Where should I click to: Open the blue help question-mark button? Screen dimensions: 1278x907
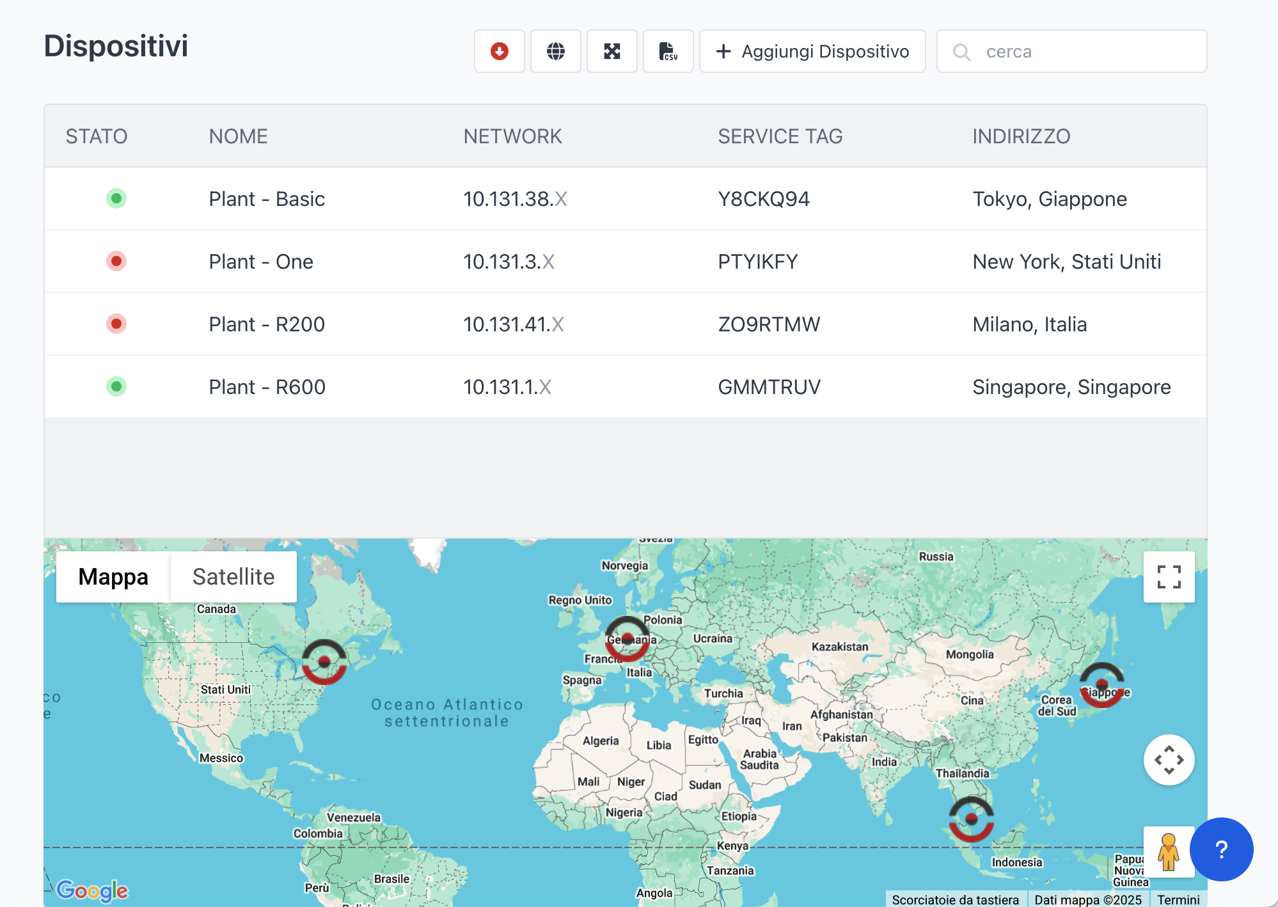click(x=1221, y=849)
